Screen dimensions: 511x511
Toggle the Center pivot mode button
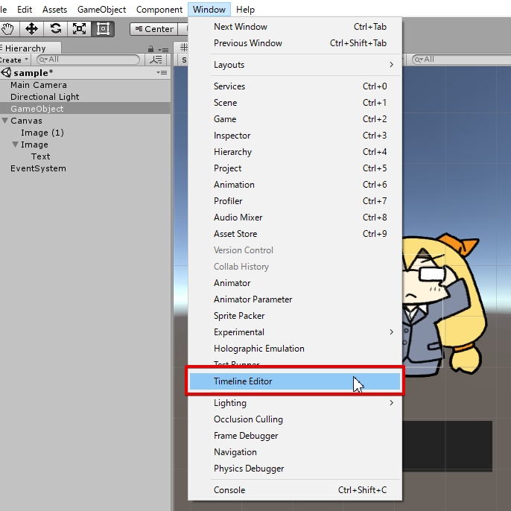[153, 29]
